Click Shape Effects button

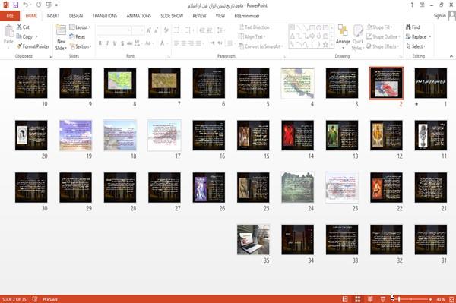[382, 46]
